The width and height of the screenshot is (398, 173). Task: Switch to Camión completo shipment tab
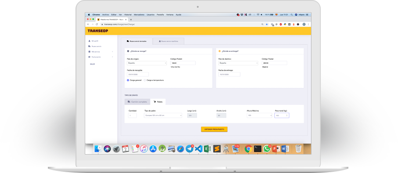point(137,102)
